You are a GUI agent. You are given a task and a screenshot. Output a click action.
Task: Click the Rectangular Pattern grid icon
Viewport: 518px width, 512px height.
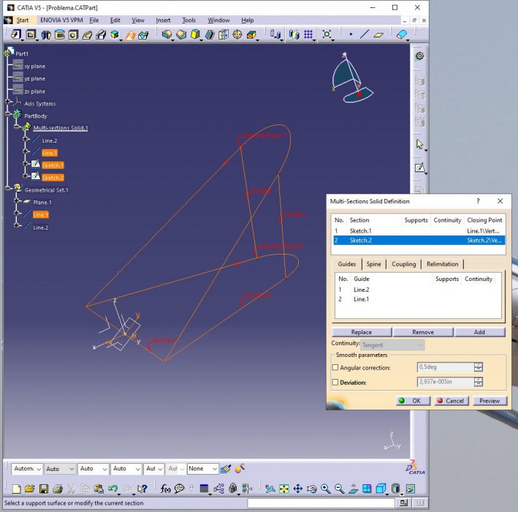[308, 34]
